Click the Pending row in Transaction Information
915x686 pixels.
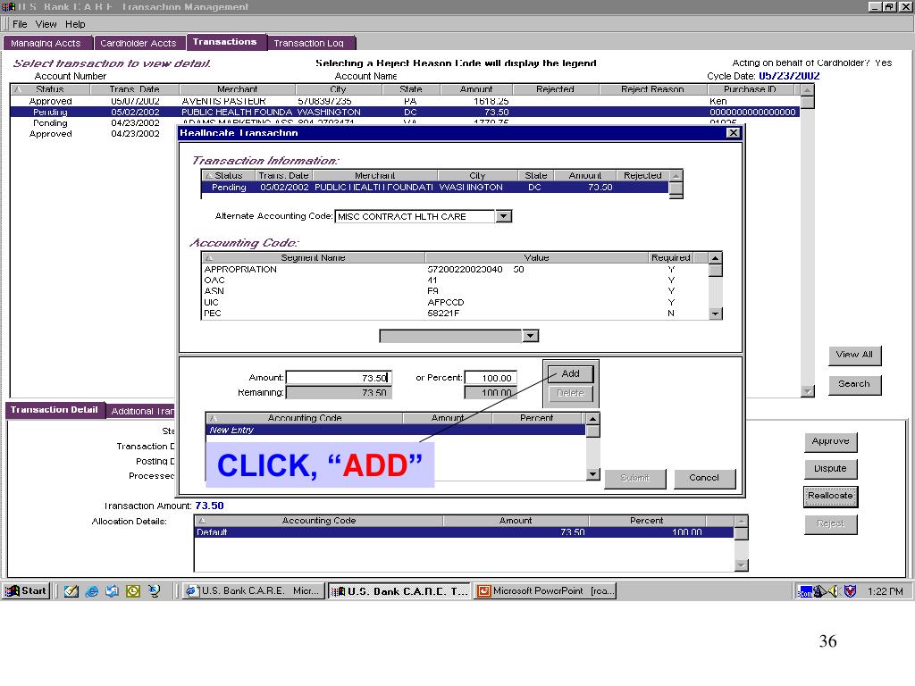(435, 188)
